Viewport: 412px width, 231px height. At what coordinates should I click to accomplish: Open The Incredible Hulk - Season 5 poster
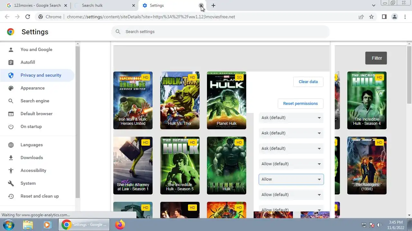coord(180,166)
